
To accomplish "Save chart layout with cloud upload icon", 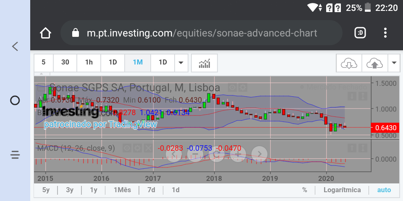I will pyautogui.click(x=374, y=63).
